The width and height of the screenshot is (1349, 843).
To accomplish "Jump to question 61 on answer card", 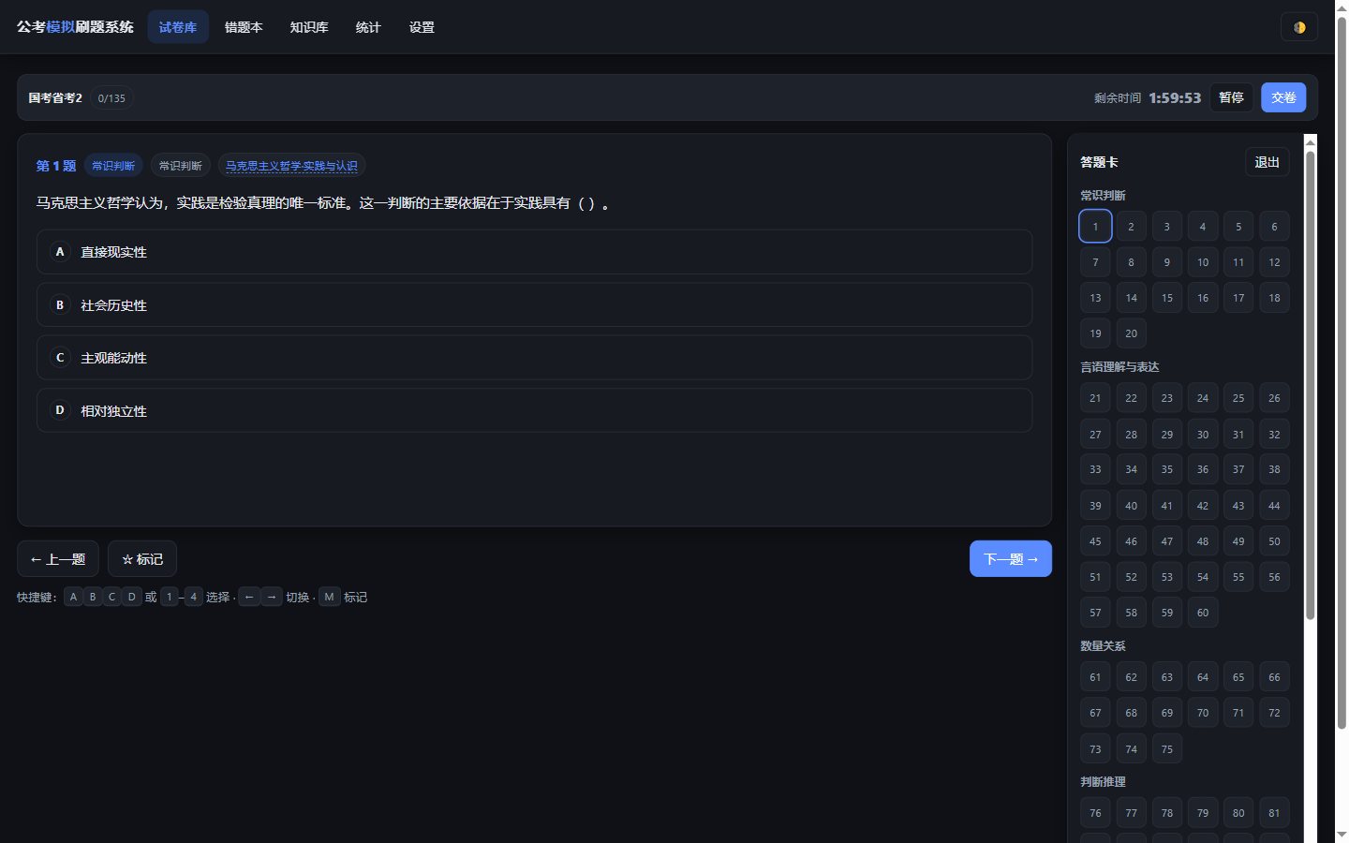I will 1095,677.
